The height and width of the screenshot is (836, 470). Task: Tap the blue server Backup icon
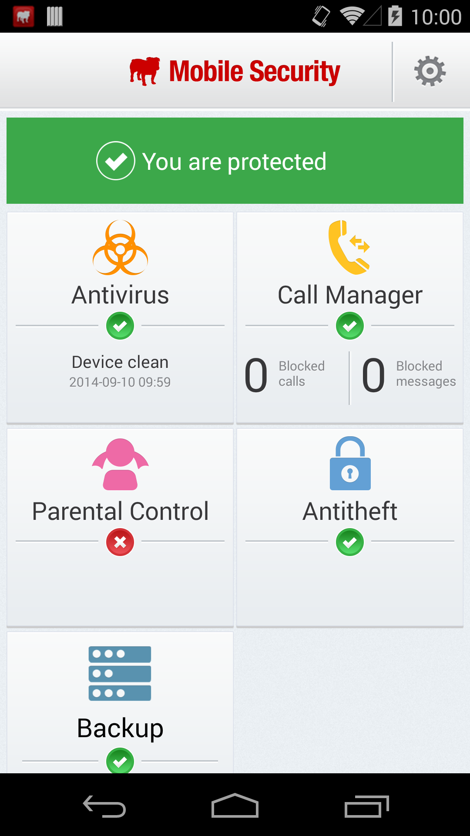coord(120,673)
